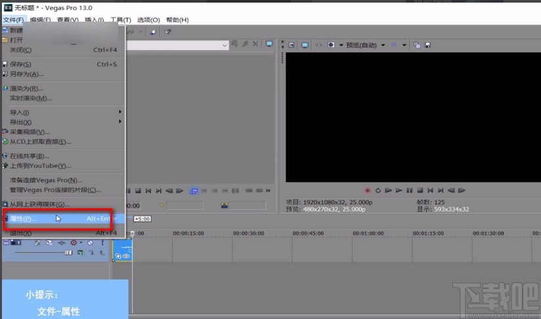This screenshot has height=319, width=541.
Task: Expand the trimmer toolbar overflow chevrons
Action: pos(268,191)
